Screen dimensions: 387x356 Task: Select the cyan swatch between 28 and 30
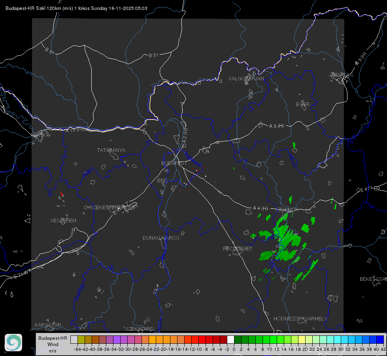tap(338, 340)
